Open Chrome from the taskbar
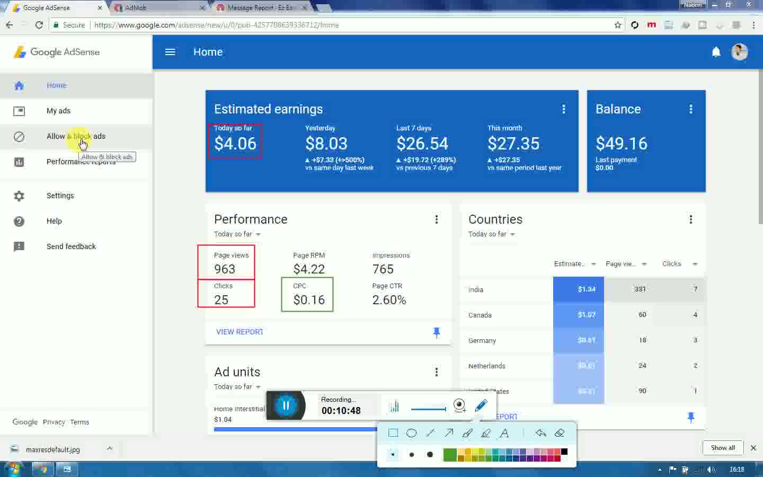This screenshot has height=477, width=763. pos(43,469)
